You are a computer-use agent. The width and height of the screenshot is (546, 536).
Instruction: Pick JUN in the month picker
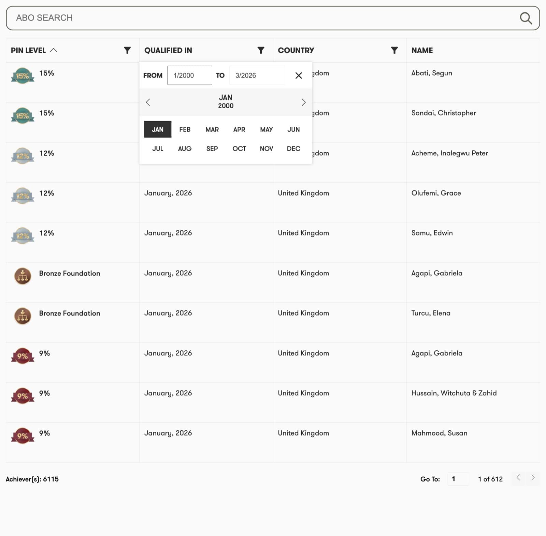tap(293, 129)
